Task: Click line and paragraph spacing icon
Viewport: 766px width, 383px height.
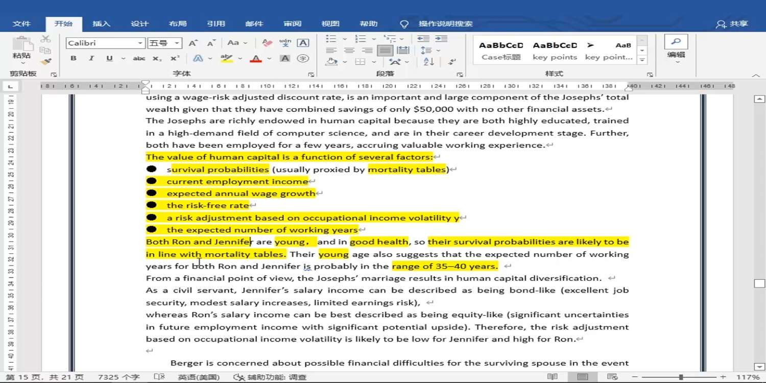Action: click(426, 51)
